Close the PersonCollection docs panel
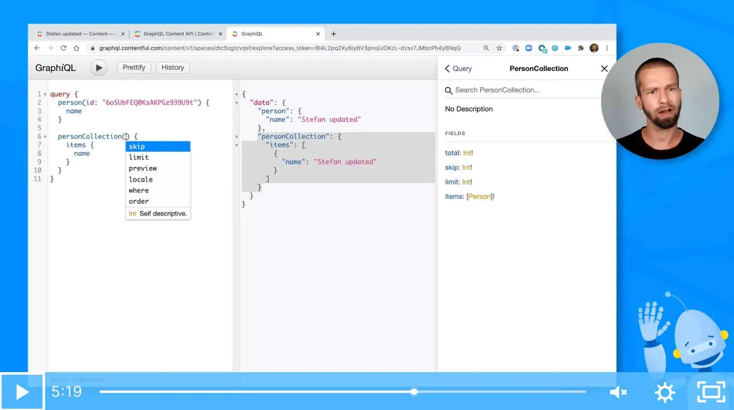The height and width of the screenshot is (410, 734). (604, 68)
